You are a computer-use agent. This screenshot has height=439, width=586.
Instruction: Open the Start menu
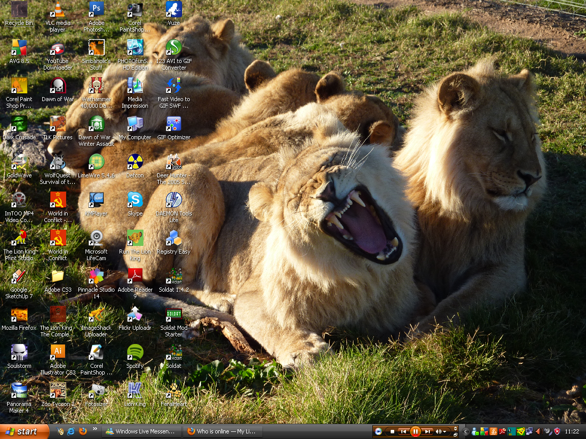pyautogui.click(x=21, y=431)
